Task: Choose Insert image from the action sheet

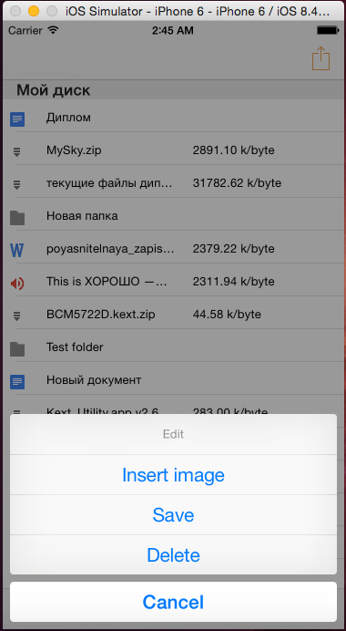Action: [173, 475]
